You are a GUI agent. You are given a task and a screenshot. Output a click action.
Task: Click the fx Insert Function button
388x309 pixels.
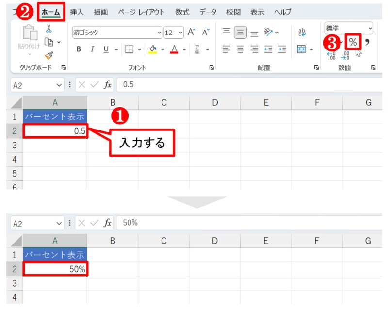coord(107,83)
